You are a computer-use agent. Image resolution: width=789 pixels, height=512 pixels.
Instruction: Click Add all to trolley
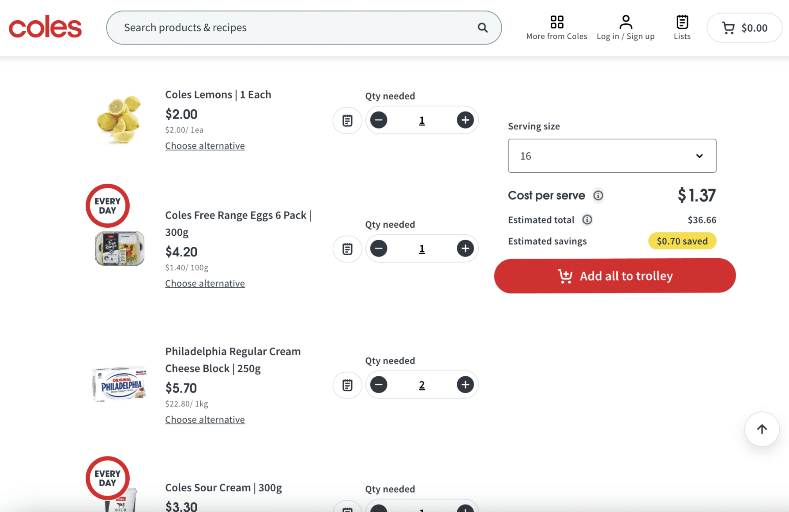pyautogui.click(x=615, y=276)
